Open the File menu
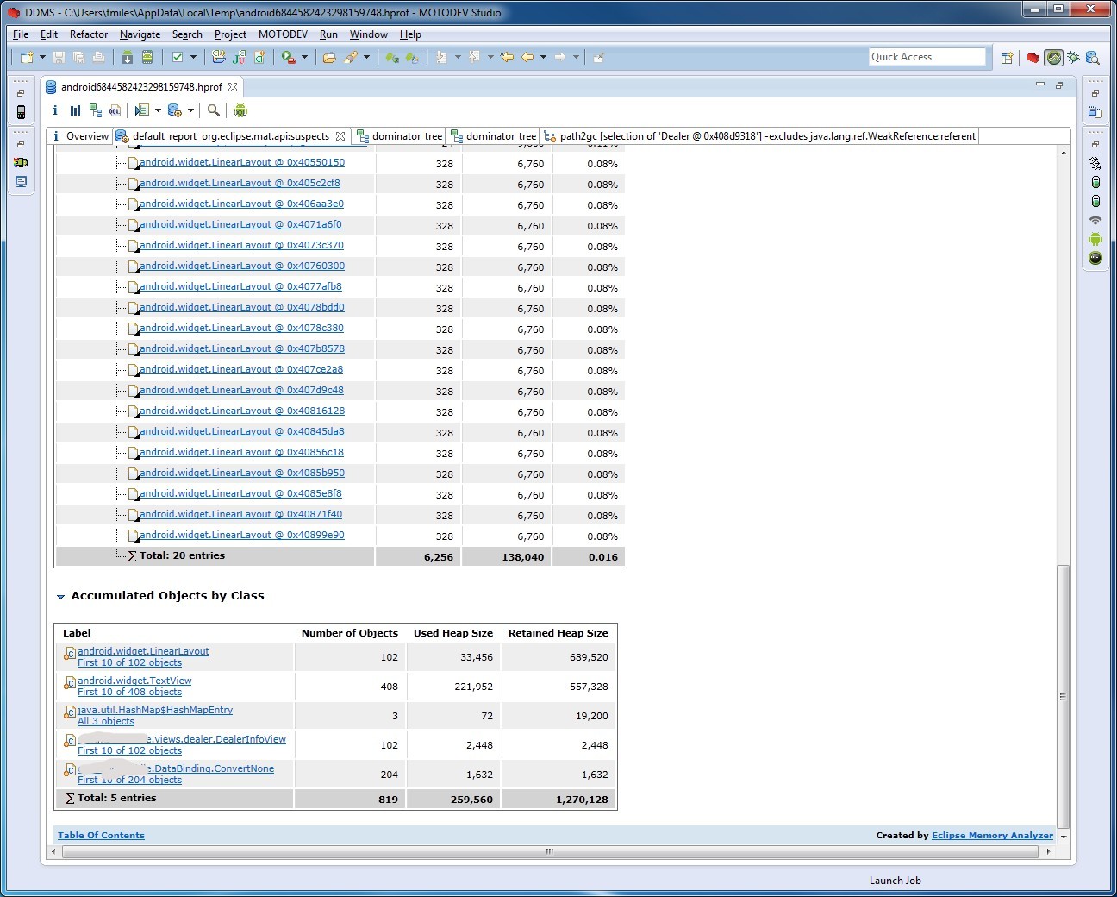This screenshot has width=1117, height=897. tap(21, 34)
